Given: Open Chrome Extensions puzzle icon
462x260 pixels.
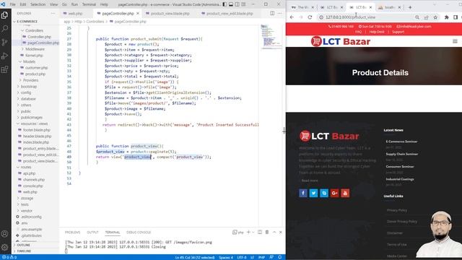Looking at the screenshot, I should [446, 17].
